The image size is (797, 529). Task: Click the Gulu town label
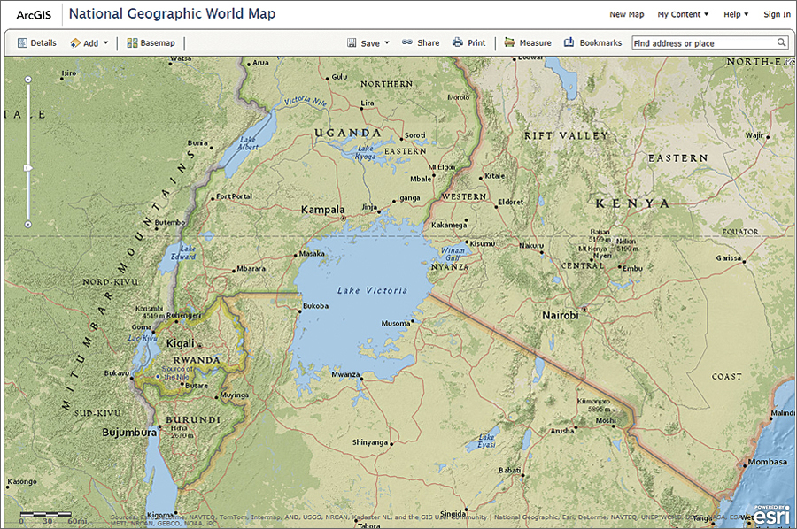click(x=339, y=77)
